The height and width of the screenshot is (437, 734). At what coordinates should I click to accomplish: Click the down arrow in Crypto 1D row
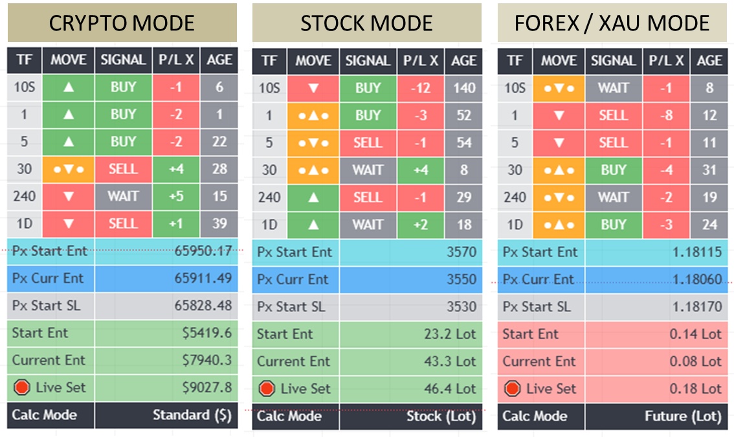pyautogui.click(x=68, y=224)
